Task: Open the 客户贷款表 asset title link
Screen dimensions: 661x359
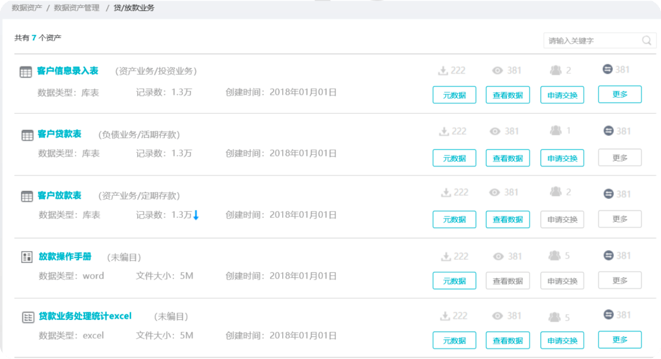Action: [59, 134]
